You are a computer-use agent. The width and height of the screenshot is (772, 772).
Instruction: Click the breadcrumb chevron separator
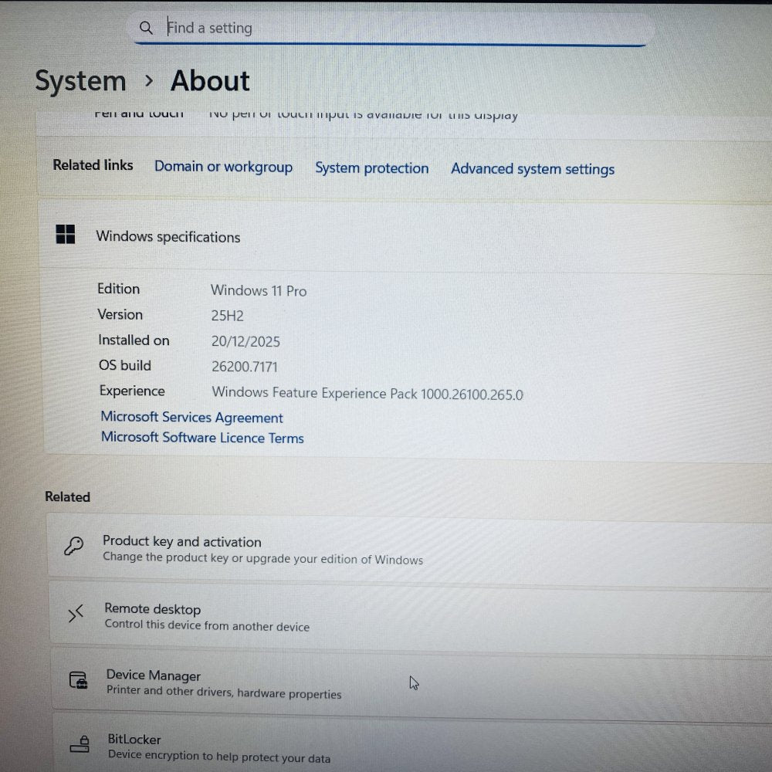(149, 81)
